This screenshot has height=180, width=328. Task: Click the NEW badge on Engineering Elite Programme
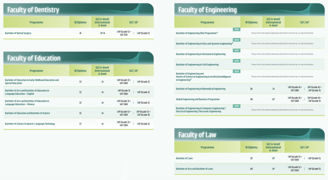coord(237,29)
